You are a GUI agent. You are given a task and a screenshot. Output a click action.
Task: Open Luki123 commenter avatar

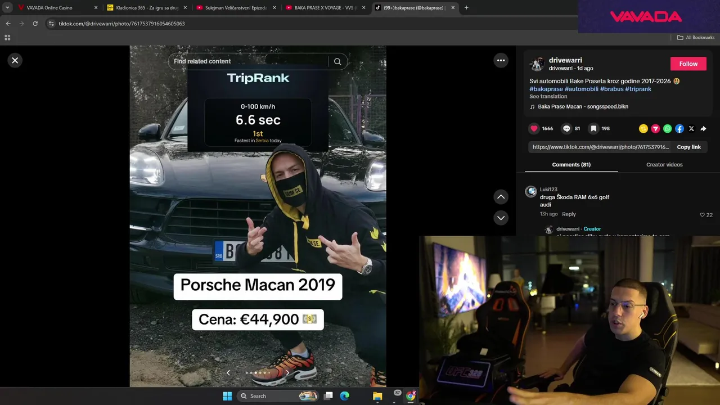[x=531, y=192]
